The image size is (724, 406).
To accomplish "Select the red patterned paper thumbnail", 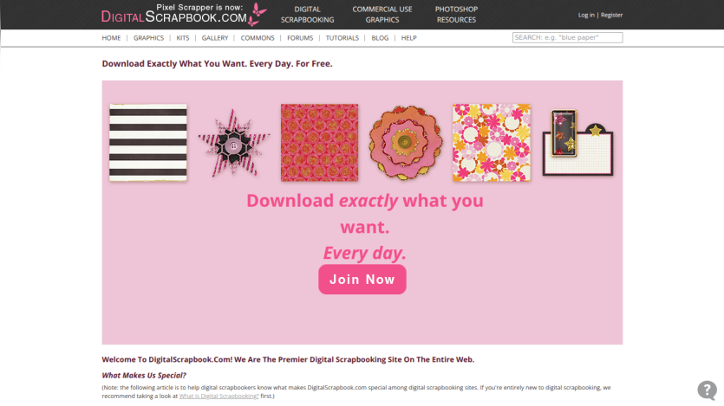I will 320,142.
